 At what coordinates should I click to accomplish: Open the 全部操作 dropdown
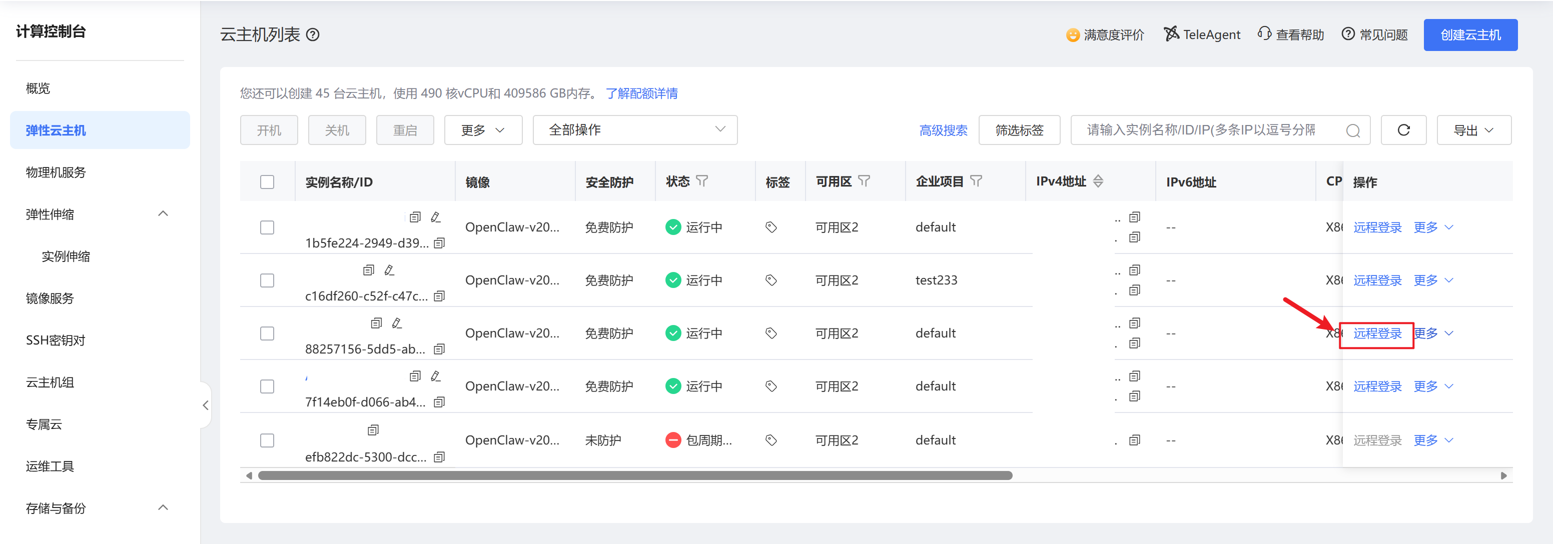pos(634,130)
